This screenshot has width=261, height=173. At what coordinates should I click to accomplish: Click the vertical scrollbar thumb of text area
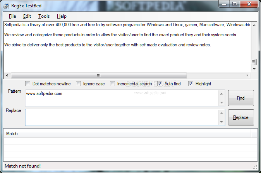[x=254, y=62]
